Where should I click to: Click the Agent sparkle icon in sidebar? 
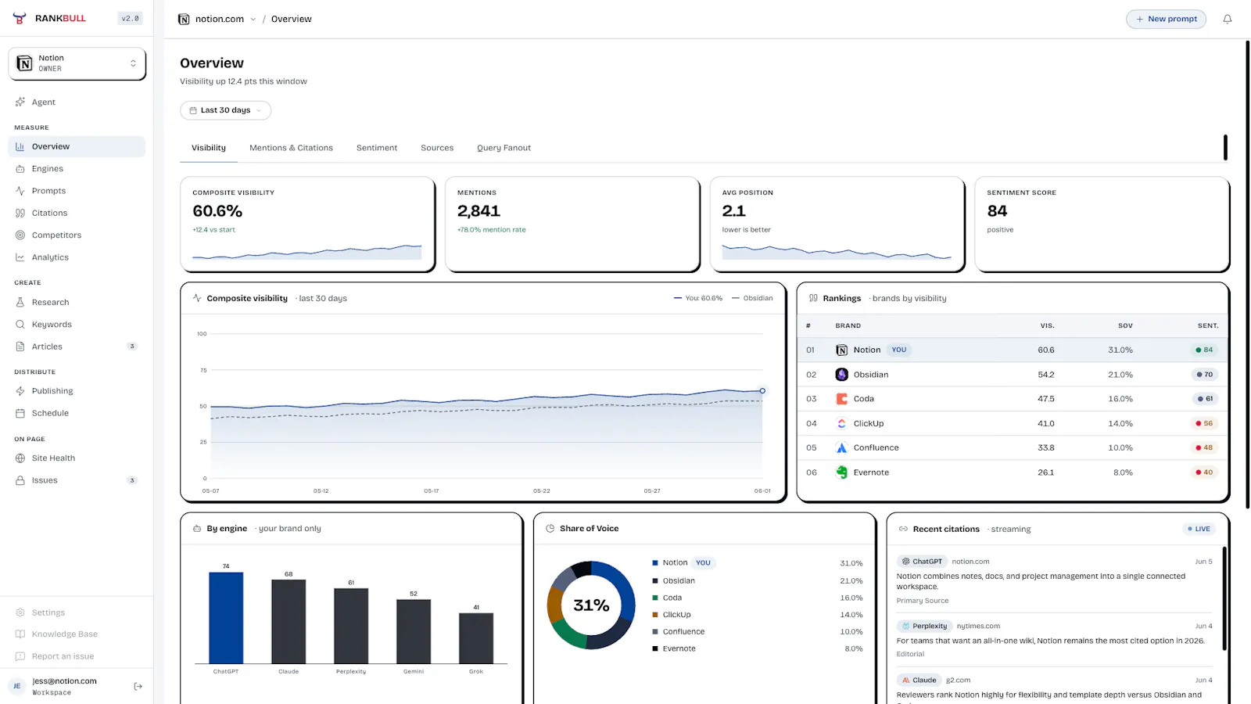tap(20, 102)
